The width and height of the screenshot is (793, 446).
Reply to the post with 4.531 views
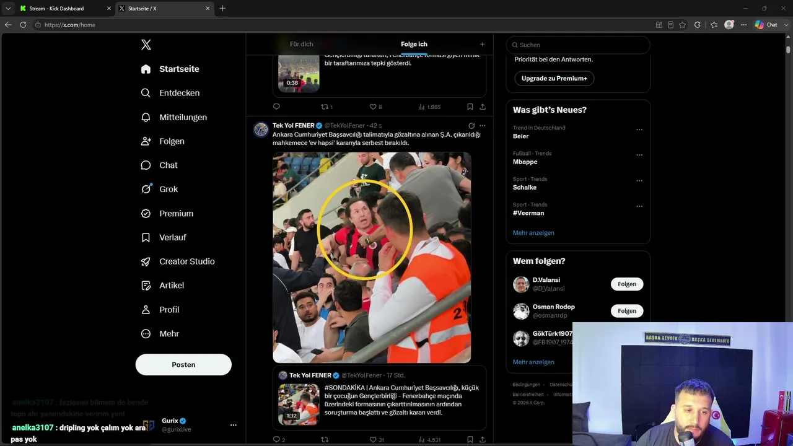click(x=276, y=440)
